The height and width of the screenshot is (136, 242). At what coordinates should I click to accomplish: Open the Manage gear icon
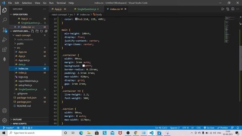[x=5, y=120]
